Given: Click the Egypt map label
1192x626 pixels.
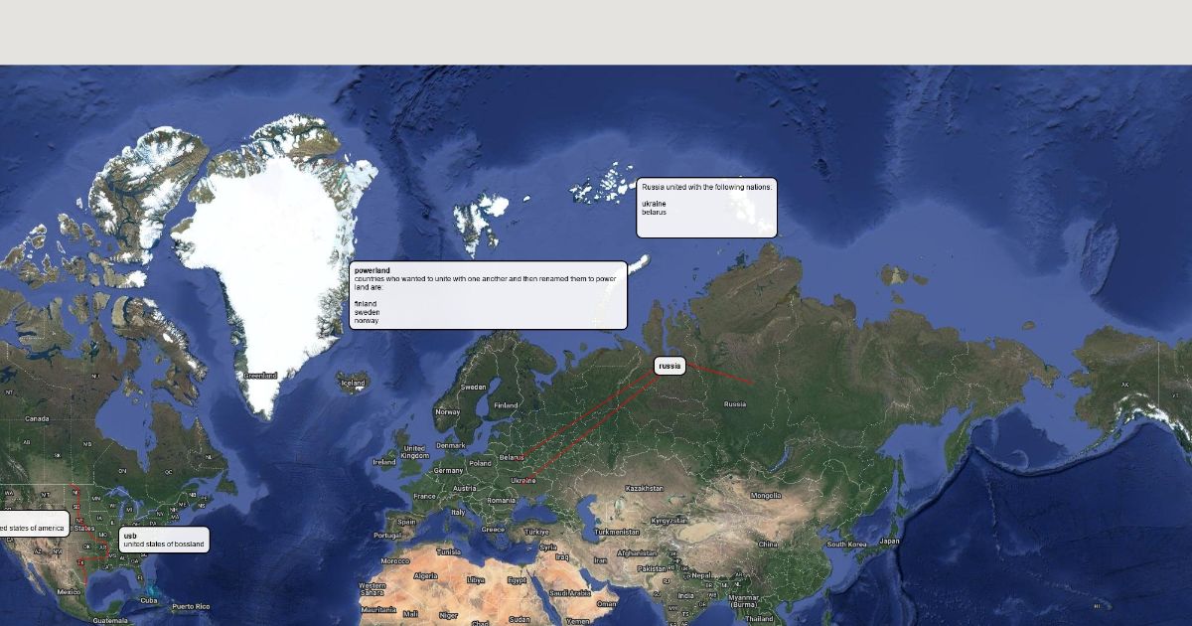Looking at the screenshot, I should coord(517,579).
